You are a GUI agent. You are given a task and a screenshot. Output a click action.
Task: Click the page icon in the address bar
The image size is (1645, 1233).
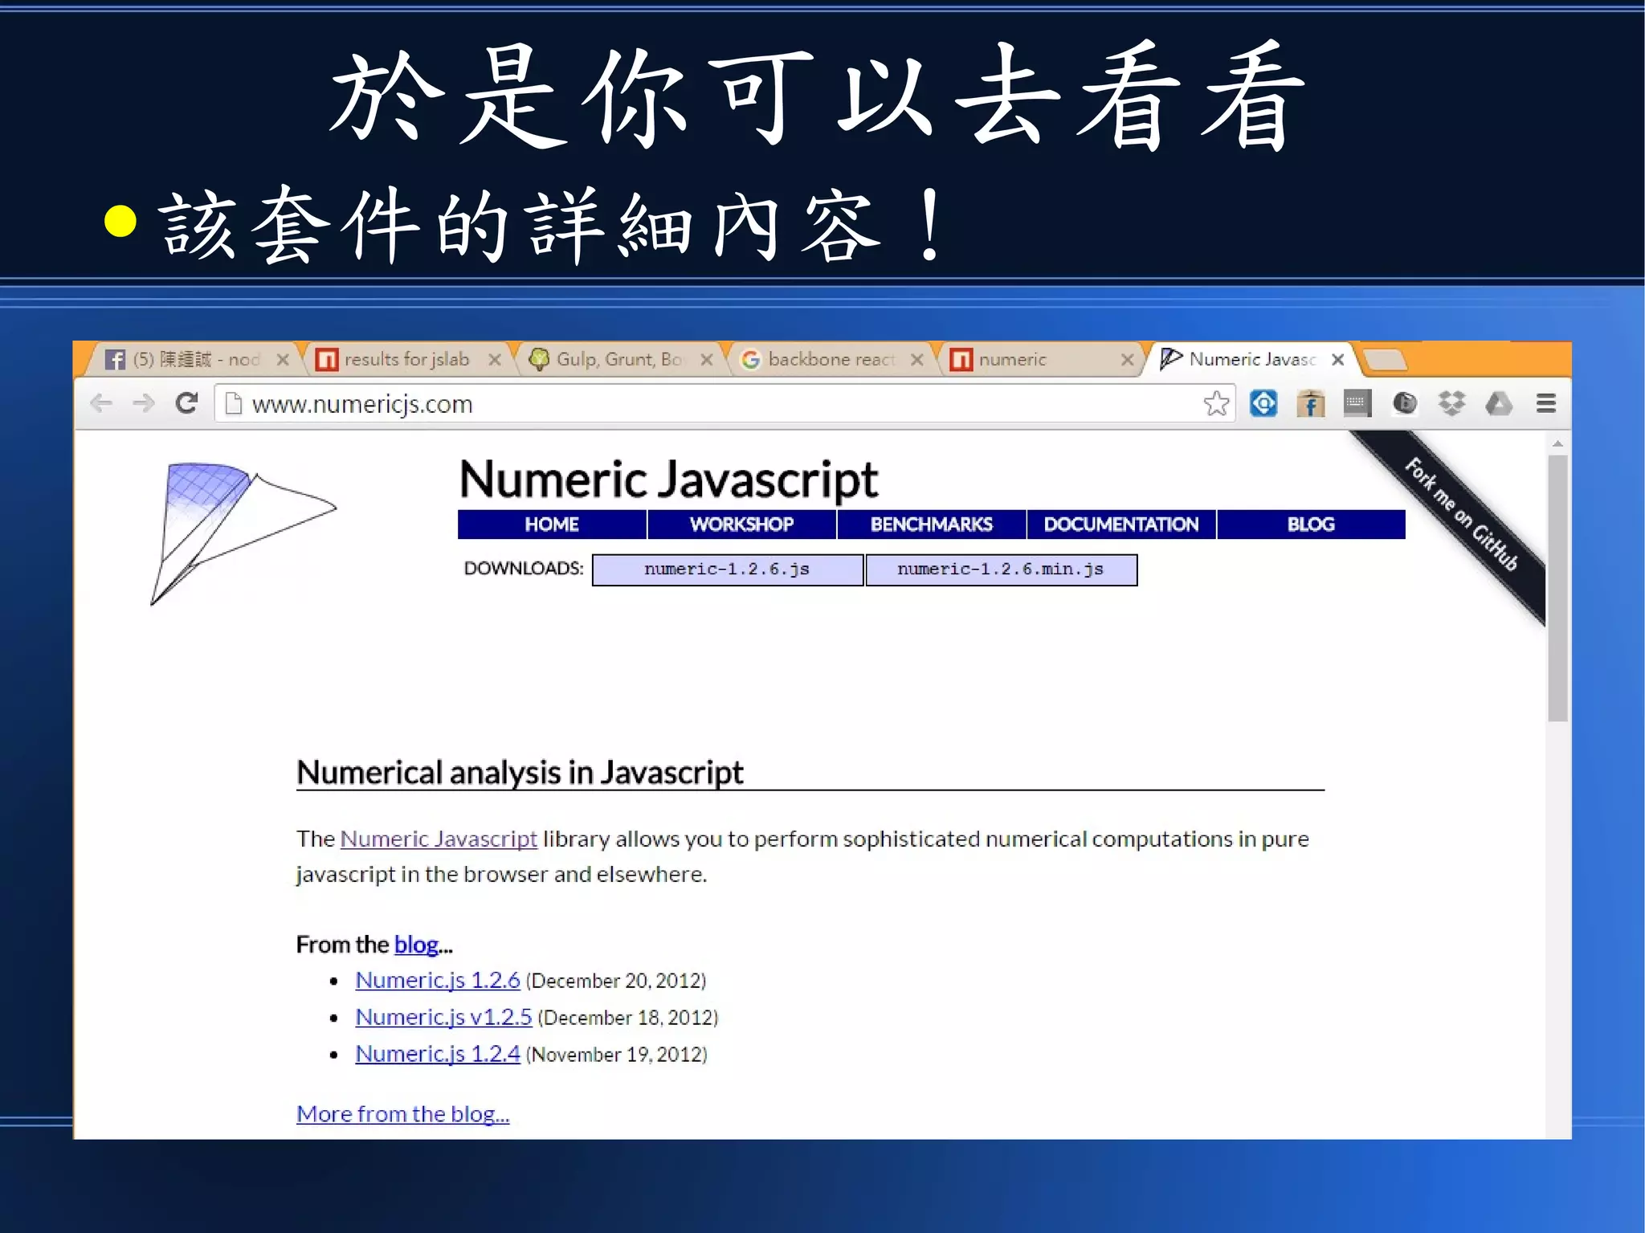point(234,403)
